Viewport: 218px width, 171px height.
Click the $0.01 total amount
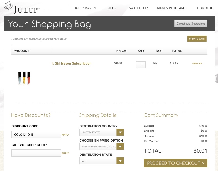(200, 151)
